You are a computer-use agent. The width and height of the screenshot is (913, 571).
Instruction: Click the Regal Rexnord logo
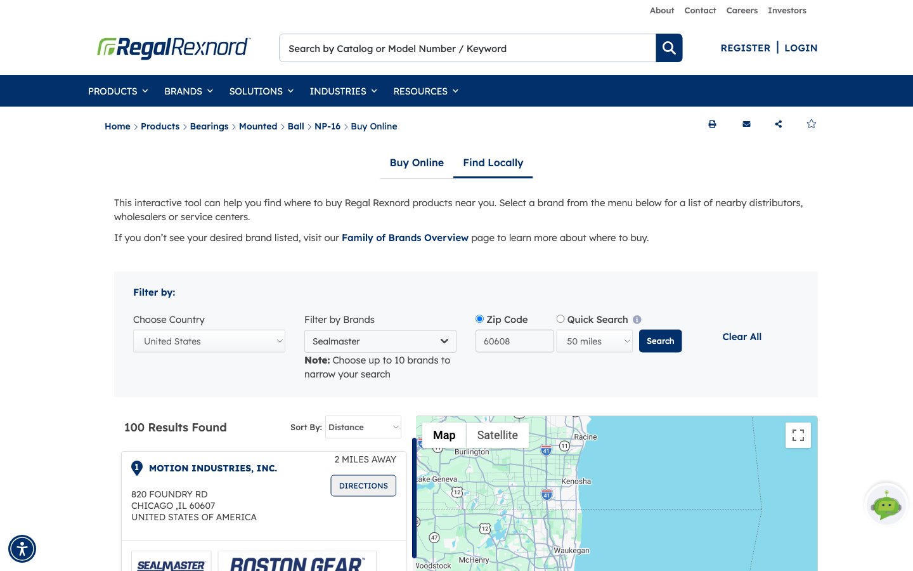(x=174, y=48)
